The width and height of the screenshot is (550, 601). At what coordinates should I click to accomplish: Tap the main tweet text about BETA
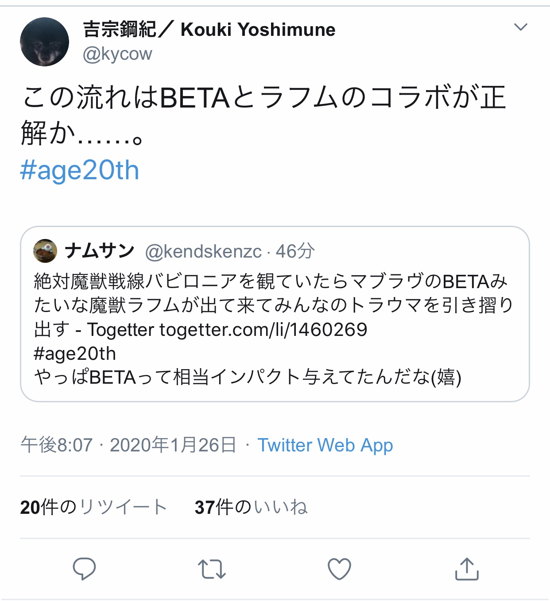click(x=263, y=115)
